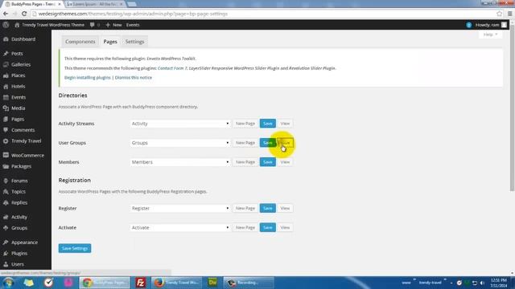Screen dimensions: 515x289
Task: Open the Windows Start button
Action: coord(9,283)
